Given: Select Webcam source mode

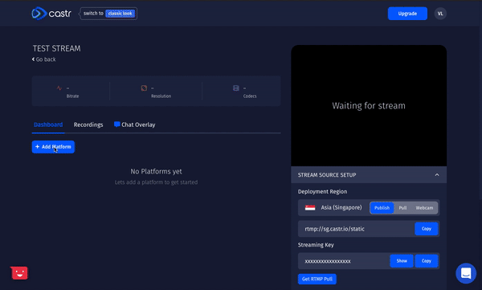Looking at the screenshot, I should [x=424, y=208].
